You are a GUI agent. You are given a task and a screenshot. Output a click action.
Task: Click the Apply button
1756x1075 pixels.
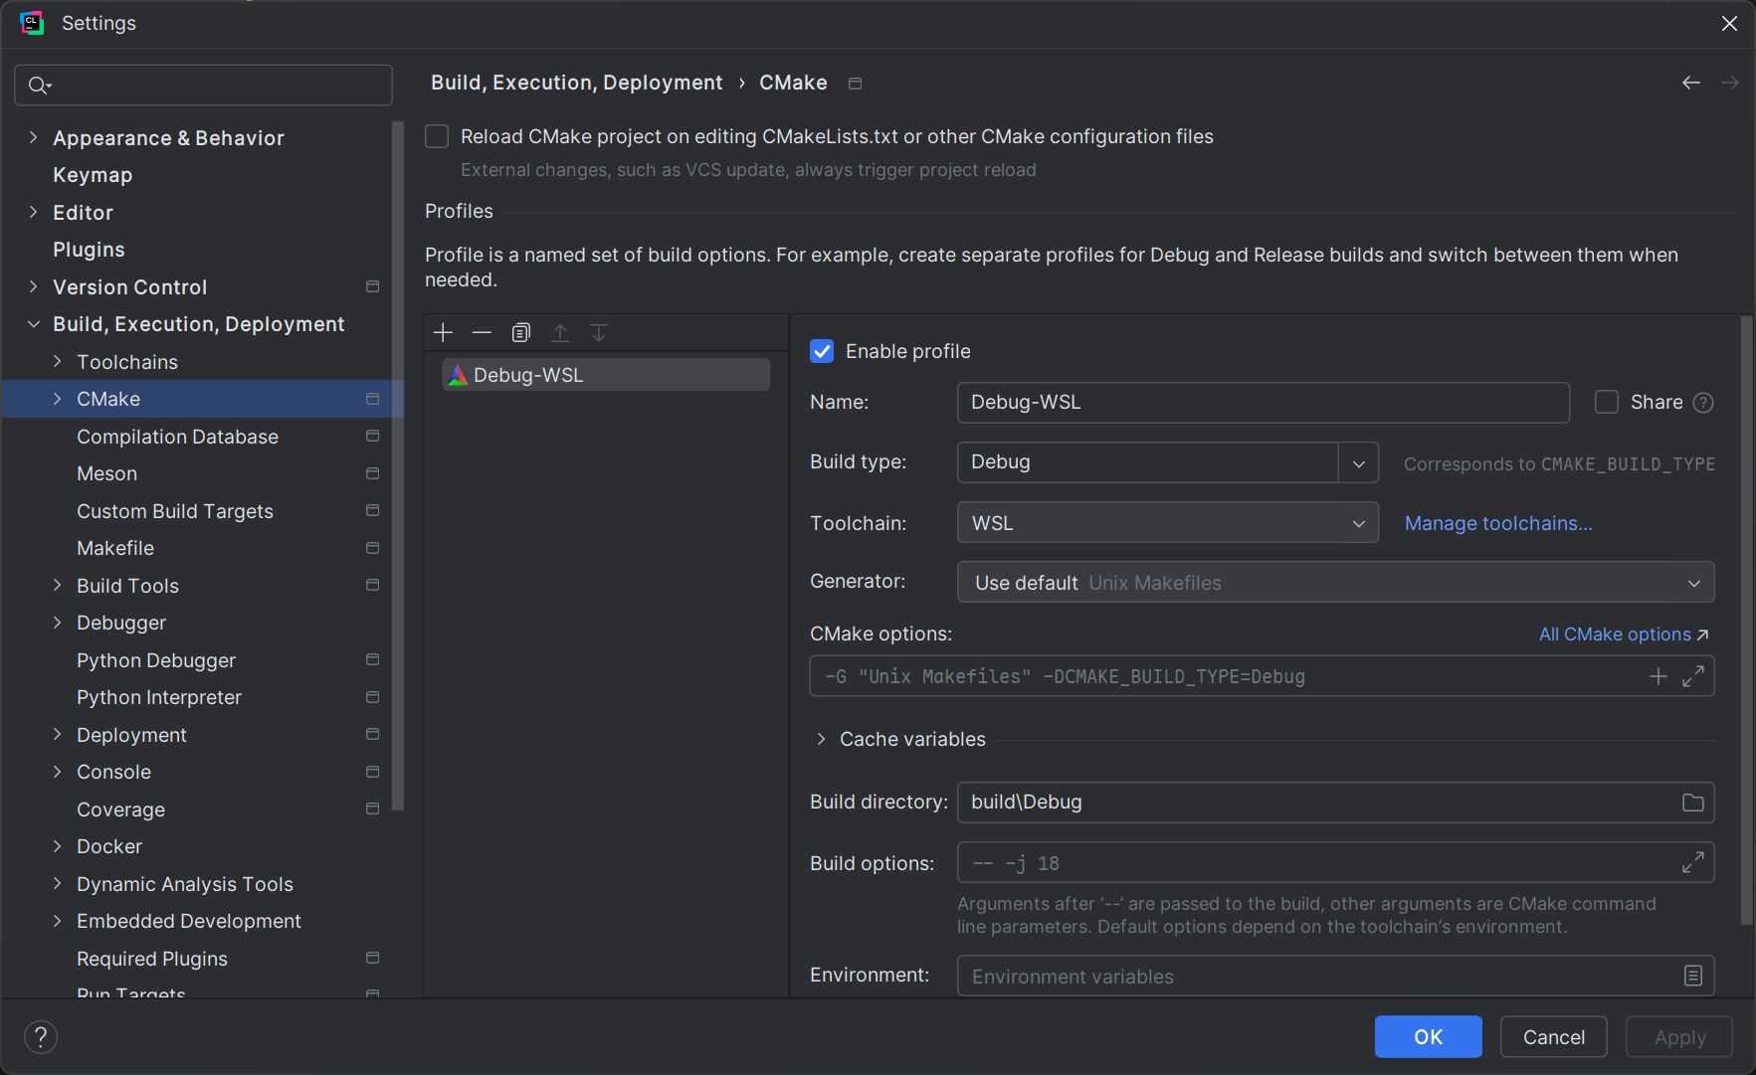[x=1679, y=1037]
